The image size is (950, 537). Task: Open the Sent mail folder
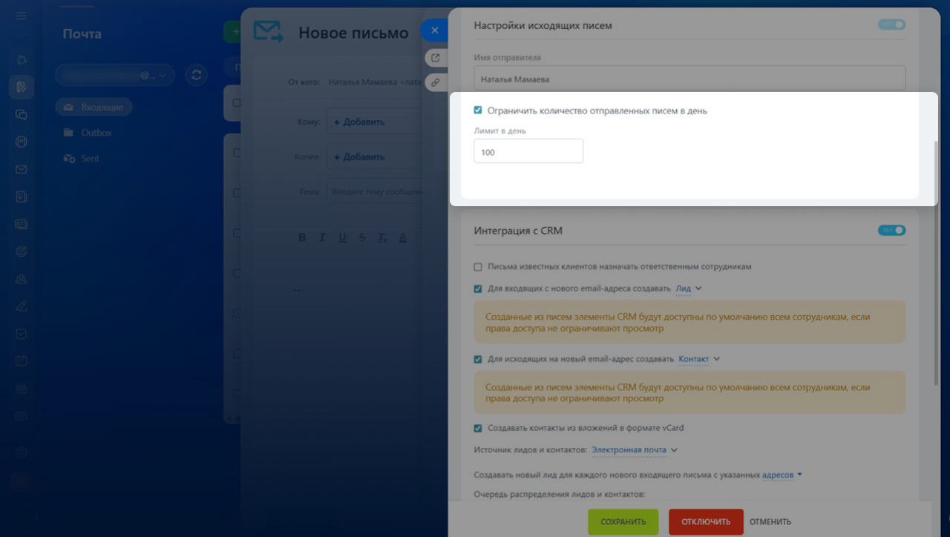point(90,158)
